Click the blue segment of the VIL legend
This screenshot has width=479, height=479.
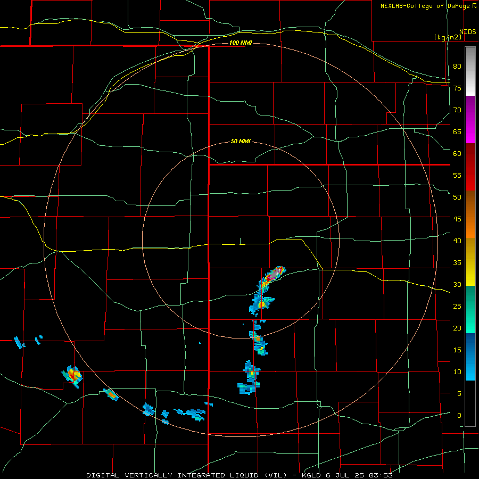[470, 357]
